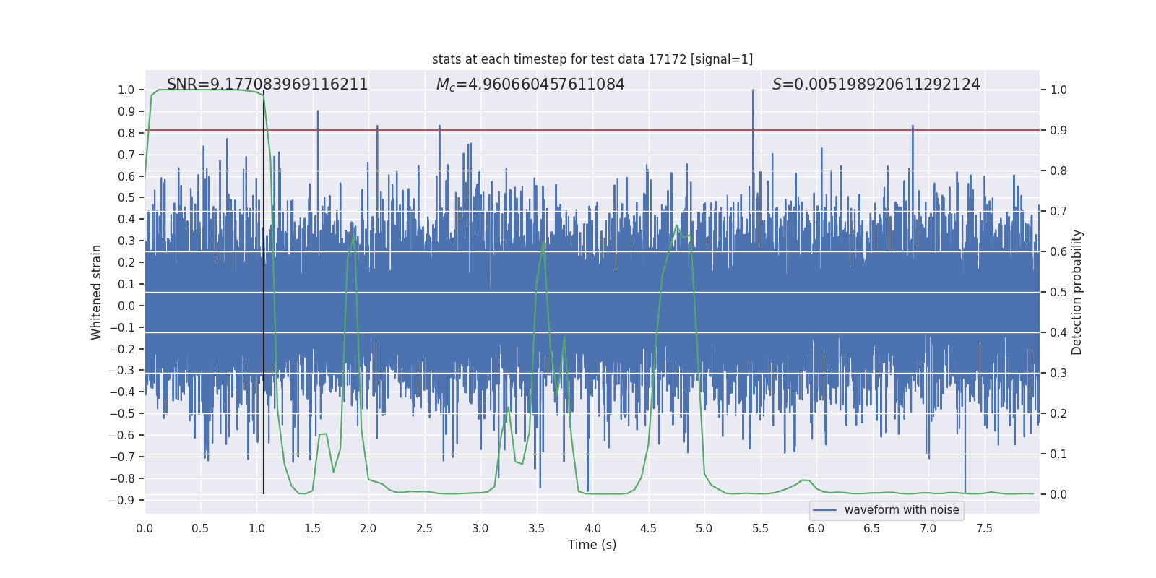Click the green curve peak near 4.75 s
The height and width of the screenshot is (578, 1156).
pos(677,226)
